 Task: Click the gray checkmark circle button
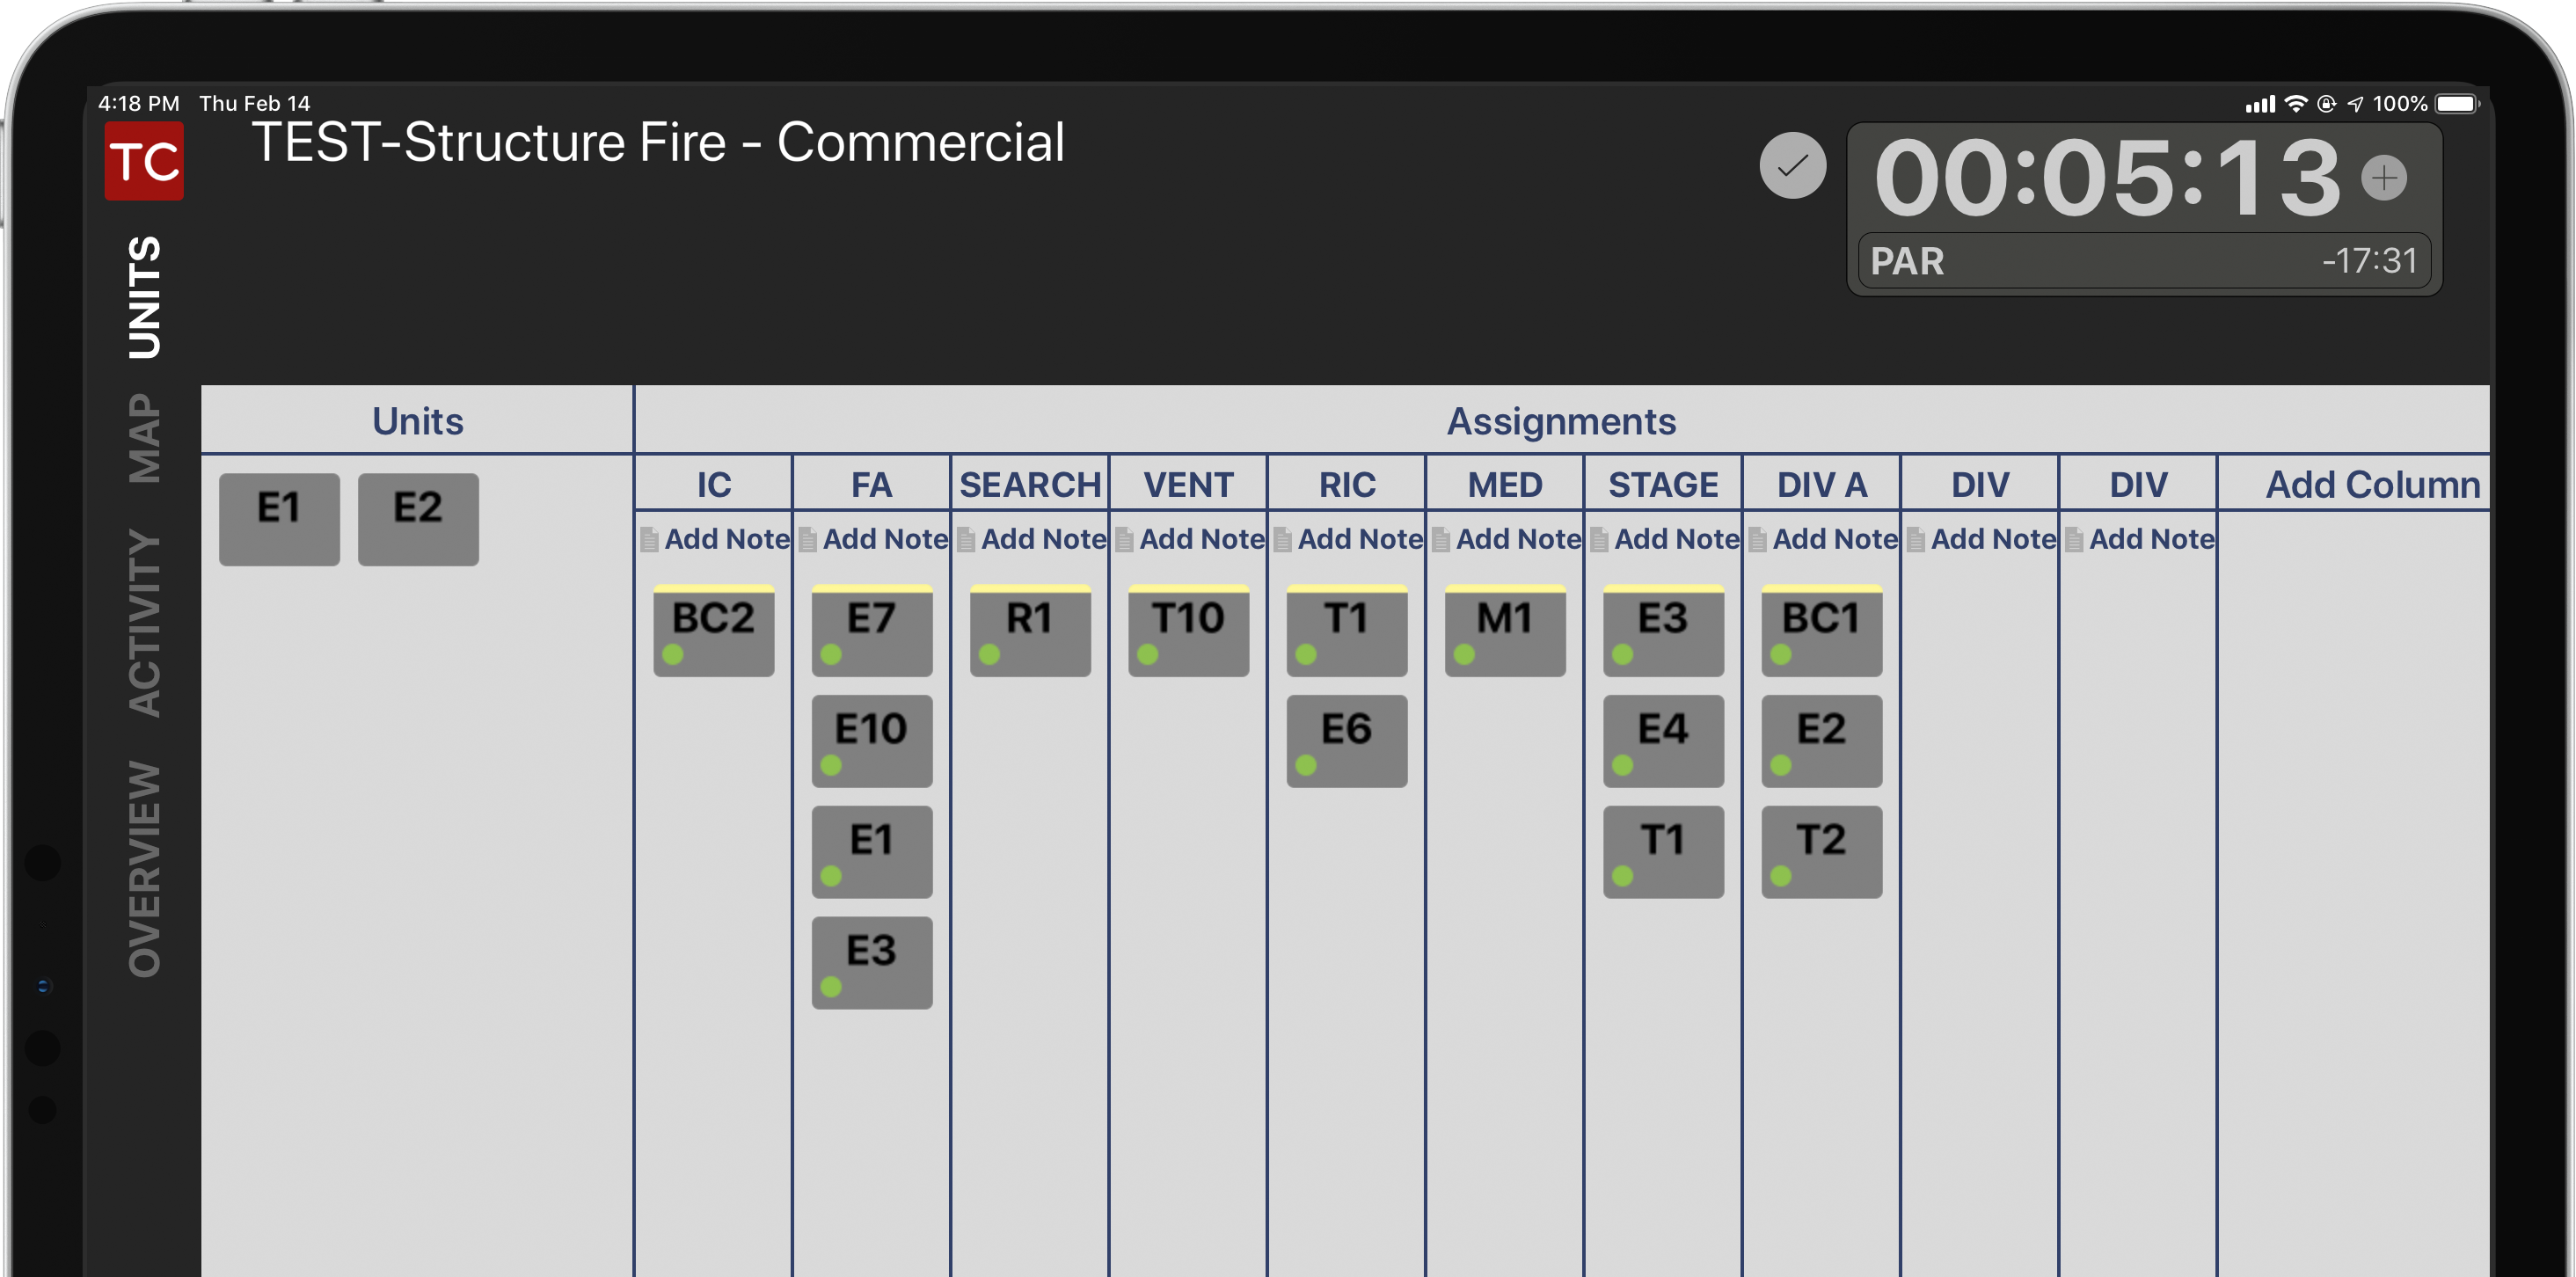[1792, 166]
